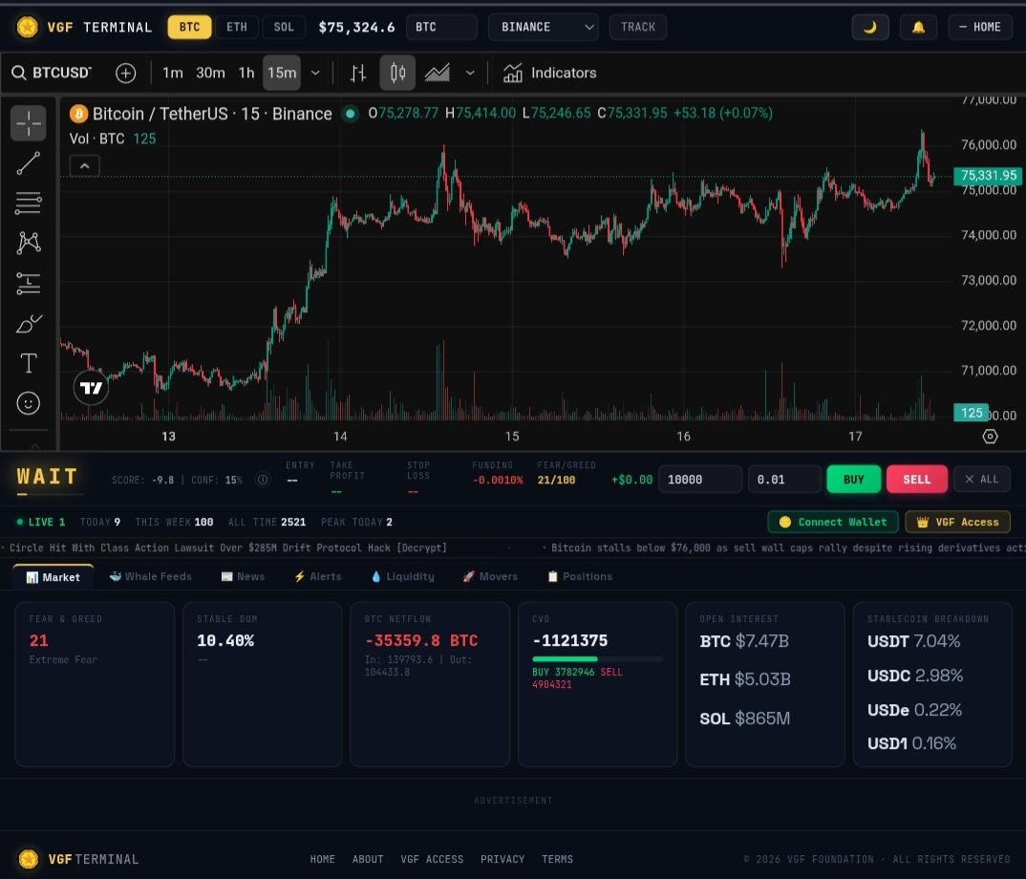
Task: Switch to the Market tab
Action: point(53,577)
